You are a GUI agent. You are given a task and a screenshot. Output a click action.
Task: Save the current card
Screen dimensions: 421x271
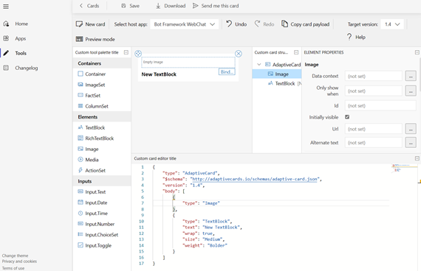[130, 6]
